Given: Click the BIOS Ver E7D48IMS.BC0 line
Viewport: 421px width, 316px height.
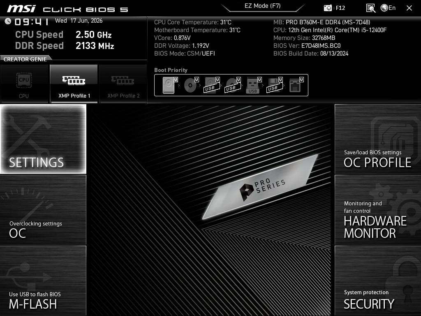Looking at the screenshot, I should tap(307, 46).
